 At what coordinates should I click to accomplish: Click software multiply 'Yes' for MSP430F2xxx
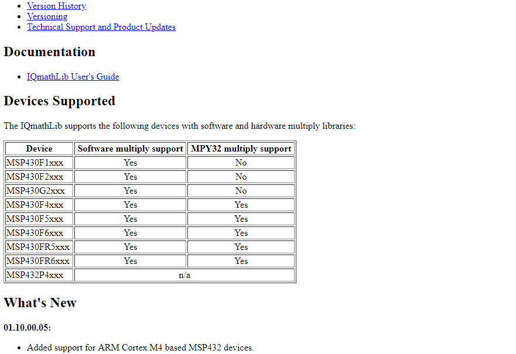click(x=130, y=177)
